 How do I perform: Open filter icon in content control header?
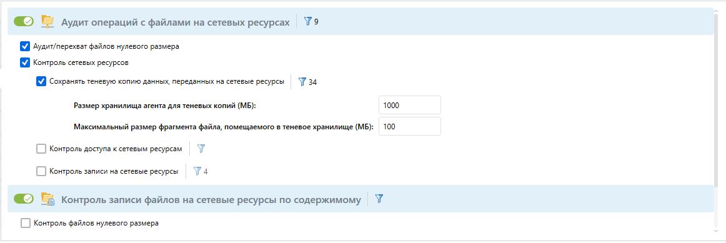point(379,199)
